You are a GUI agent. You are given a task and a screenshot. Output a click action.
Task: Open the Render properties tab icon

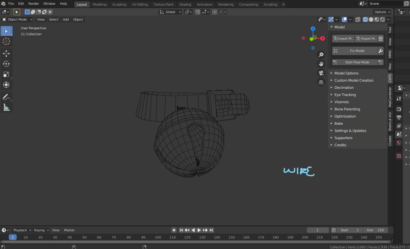pos(399,109)
